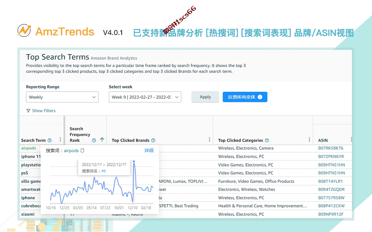
Task: Click airpods link in popup title
Action: click(71, 151)
